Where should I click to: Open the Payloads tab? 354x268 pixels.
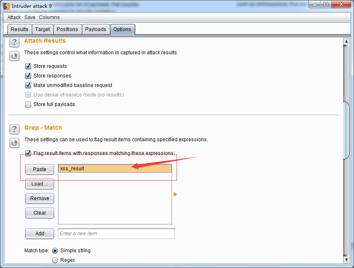click(96, 29)
